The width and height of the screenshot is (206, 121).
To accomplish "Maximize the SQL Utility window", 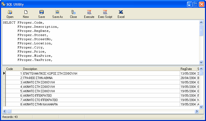I will (196, 4).
